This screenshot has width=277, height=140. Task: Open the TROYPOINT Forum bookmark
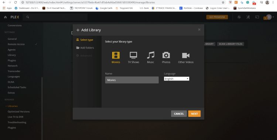(x=81, y=8)
